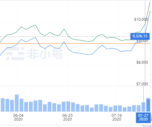Click the volume bar under the vertical crosshair
This screenshot has width=152, height=127.
143,107
